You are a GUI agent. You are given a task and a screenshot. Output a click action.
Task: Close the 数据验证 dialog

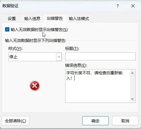tap(133, 6)
